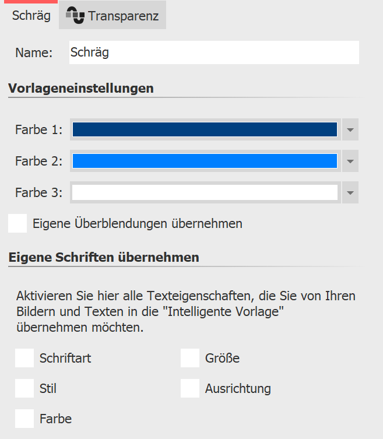Check the Stil option
This screenshot has height=439, width=383.
(24, 388)
